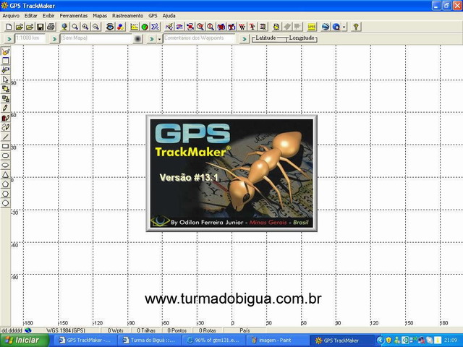Open the Ferramentas menu
This screenshot has height=347, width=463.
74,16
